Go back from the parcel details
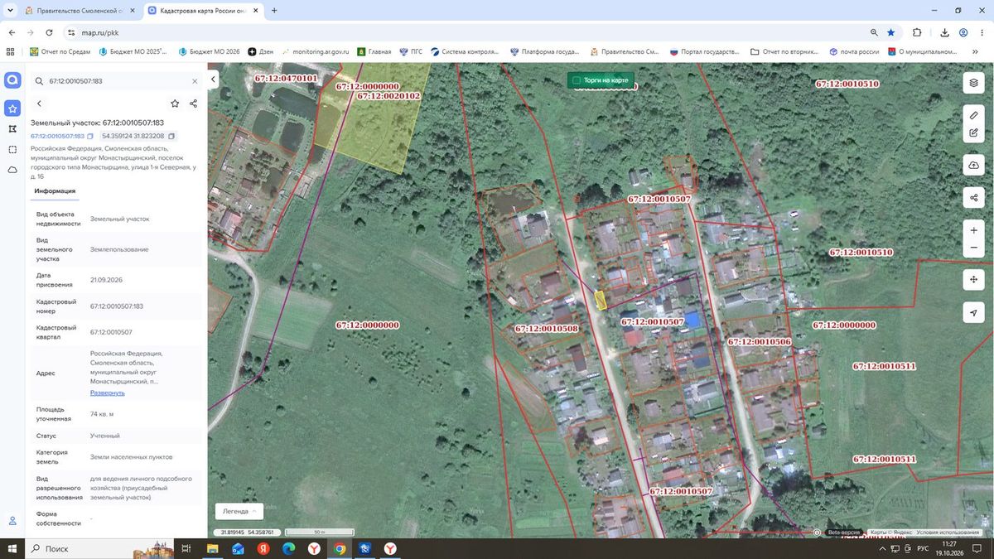 [39, 104]
